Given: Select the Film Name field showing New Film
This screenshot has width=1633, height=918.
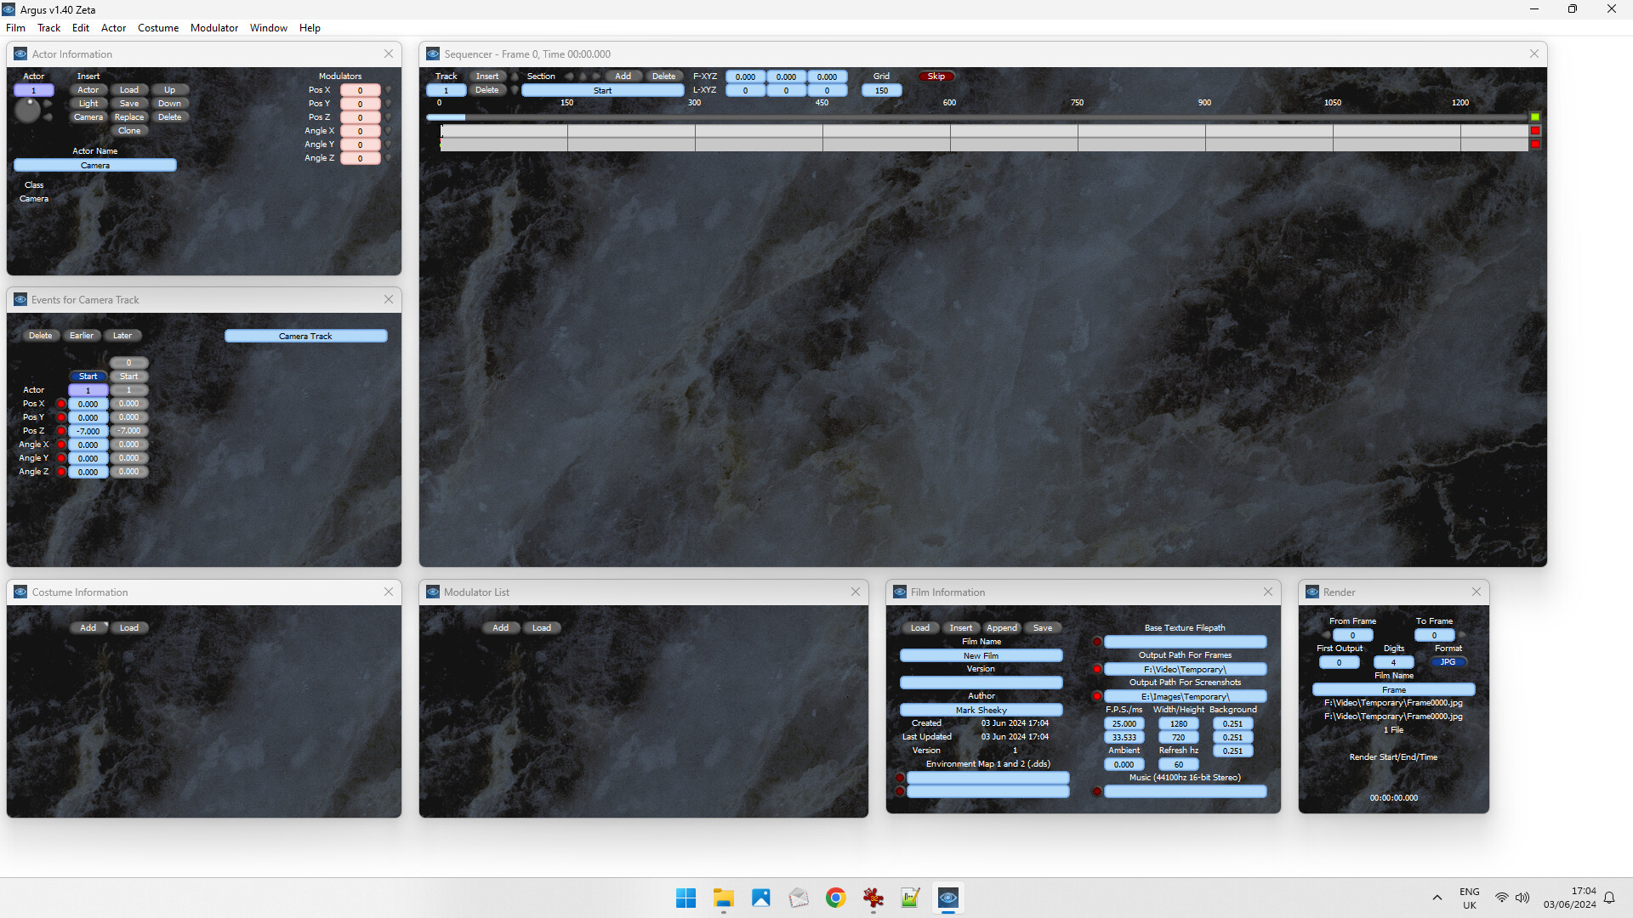Looking at the screenshot, I should click(980, 654).
